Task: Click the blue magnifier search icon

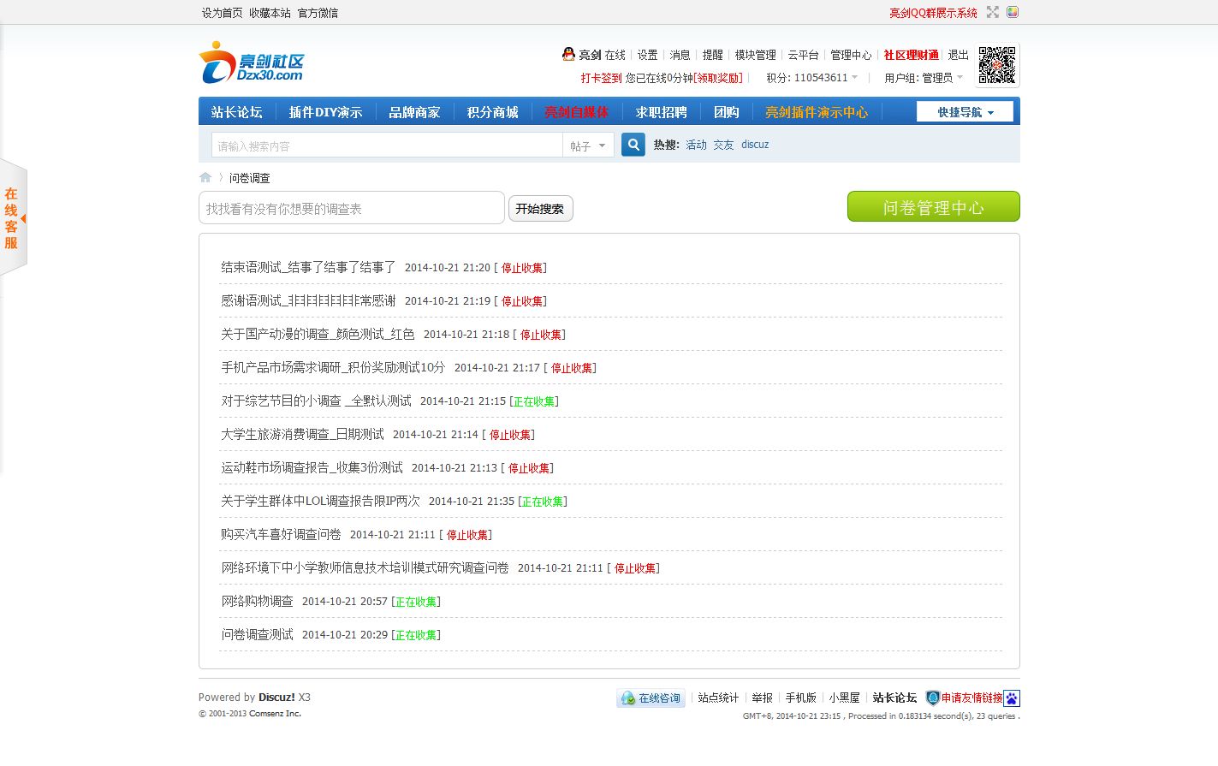Action: coord(633,145)
